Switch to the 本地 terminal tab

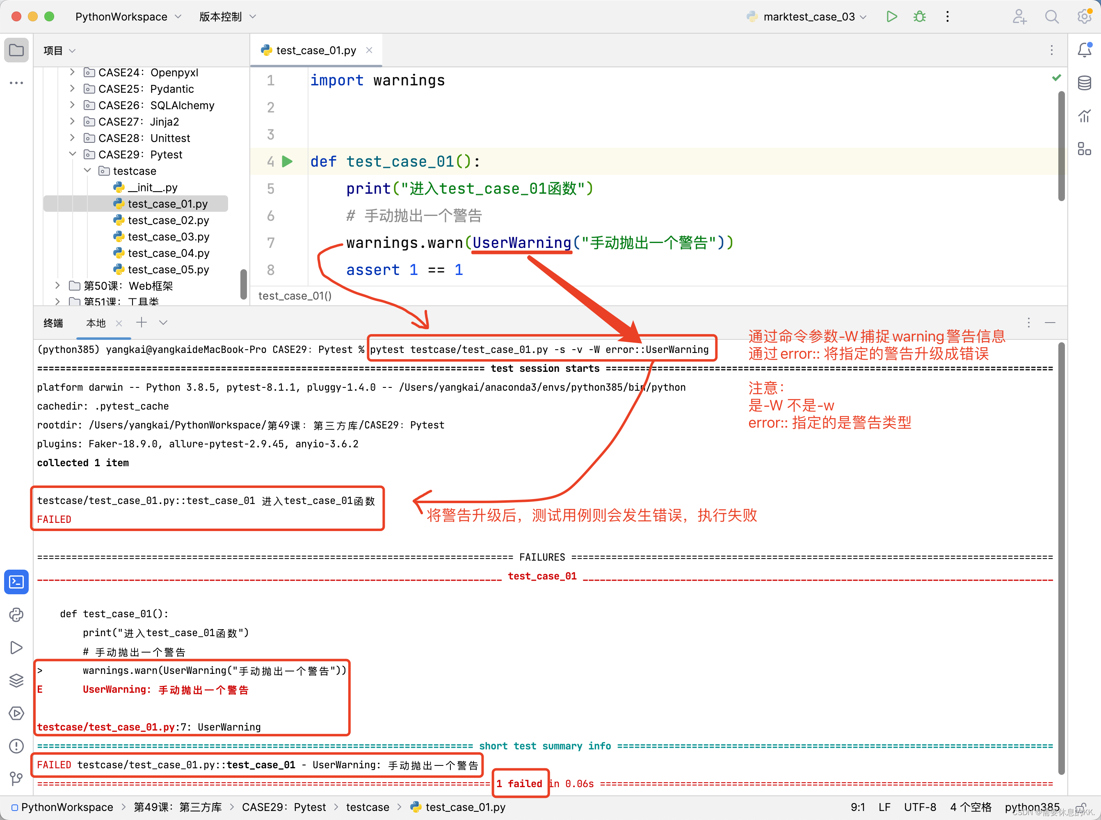pyautogui.click(x=96, y=323)
